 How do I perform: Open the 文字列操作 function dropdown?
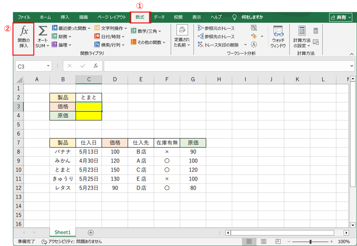(x=126, y=28)
